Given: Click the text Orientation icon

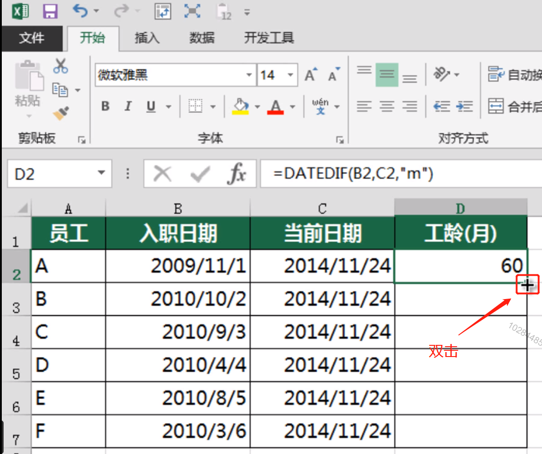Looking at the screenshot, I should 442,74.
